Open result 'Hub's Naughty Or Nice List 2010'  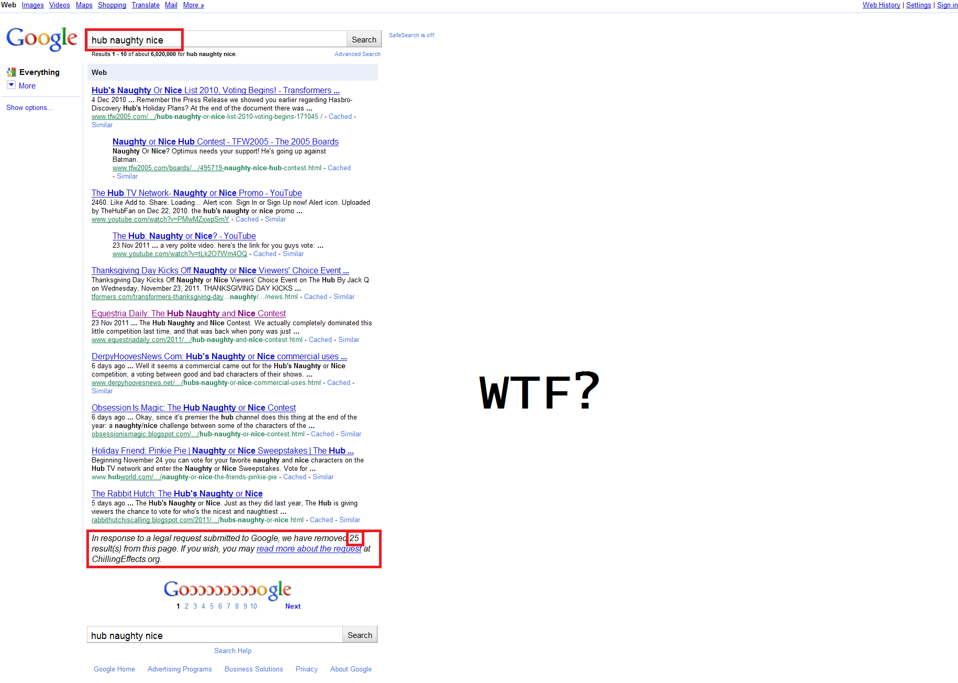coord(215,90)
